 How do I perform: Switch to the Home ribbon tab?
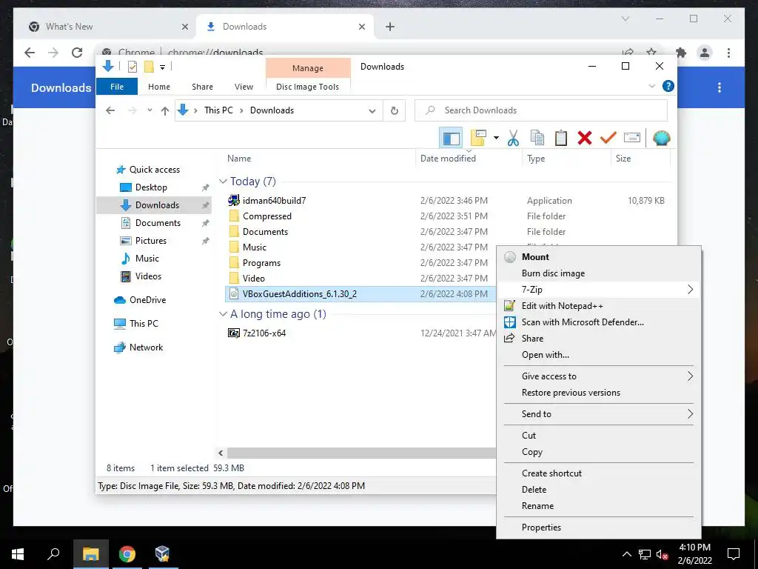coord(159,87)
